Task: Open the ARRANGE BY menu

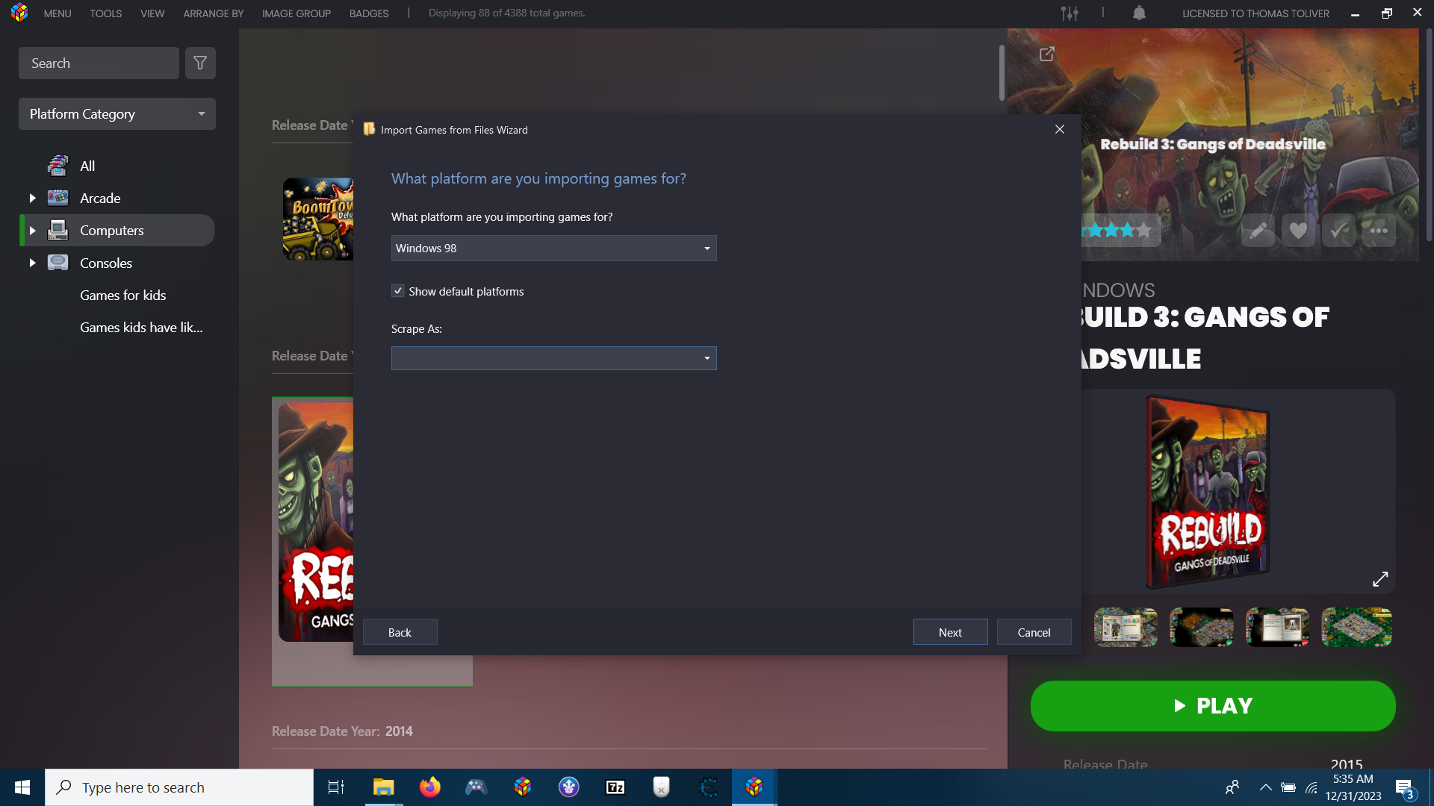Action: pos(214,13)
